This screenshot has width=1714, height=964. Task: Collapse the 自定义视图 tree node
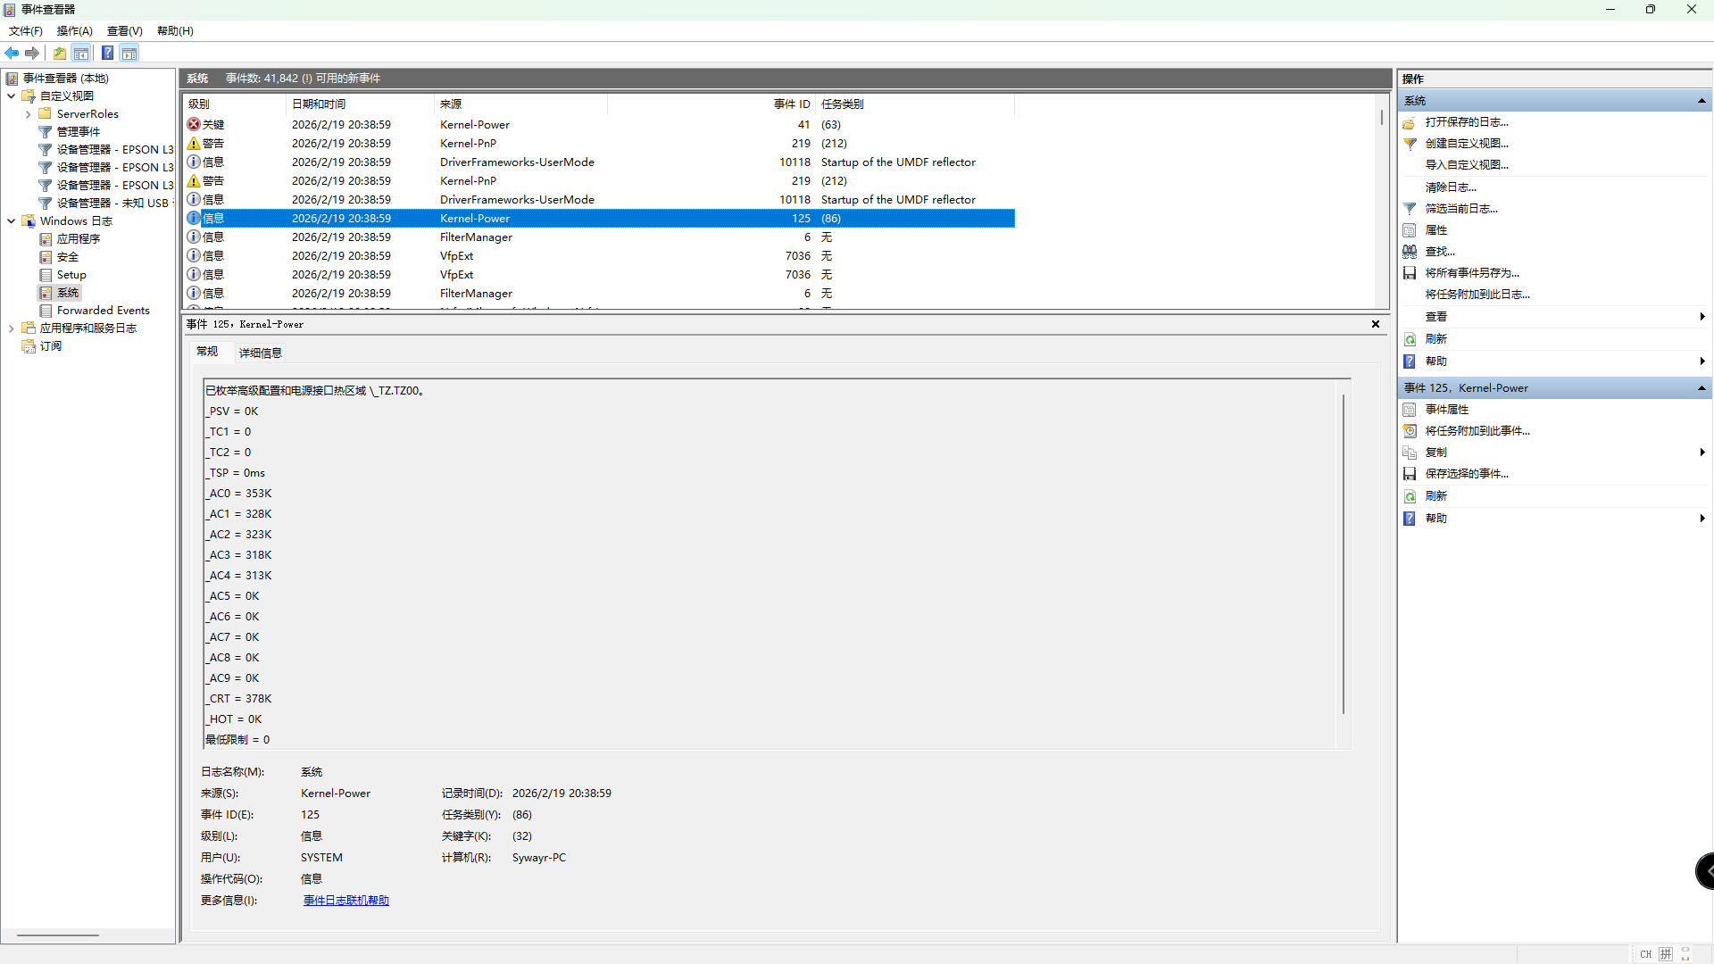(12, 96)
